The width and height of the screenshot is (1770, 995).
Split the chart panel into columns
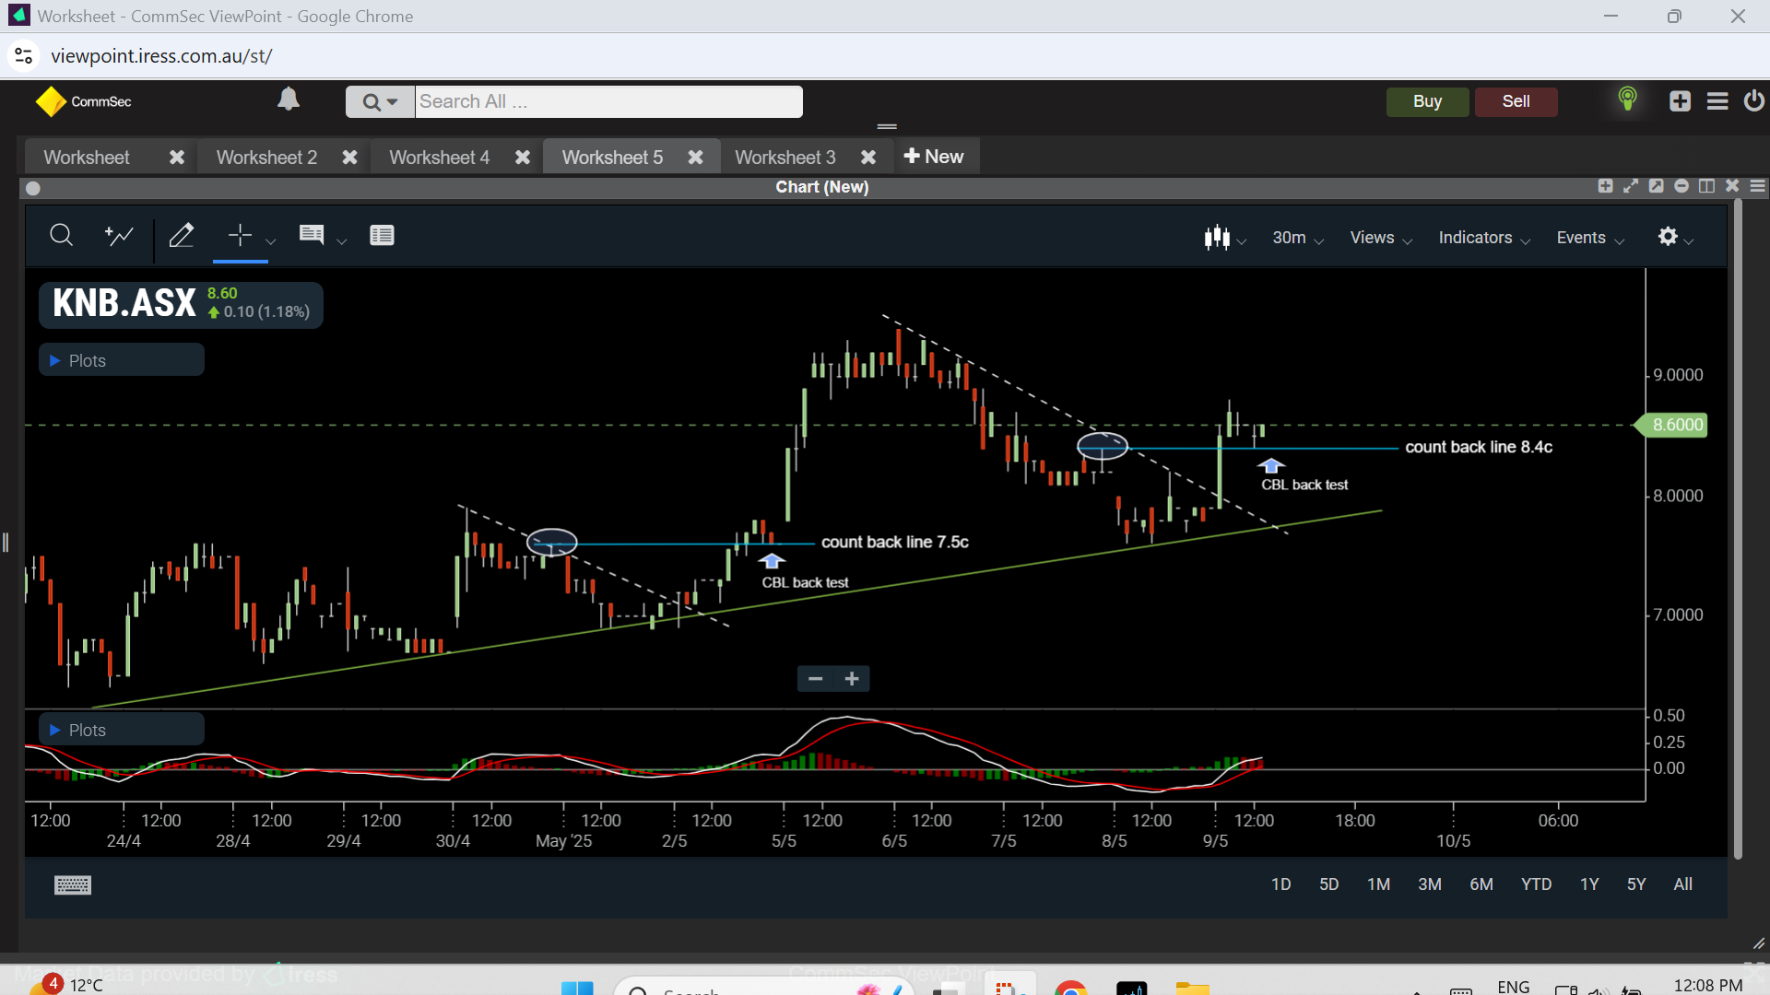1706,186
